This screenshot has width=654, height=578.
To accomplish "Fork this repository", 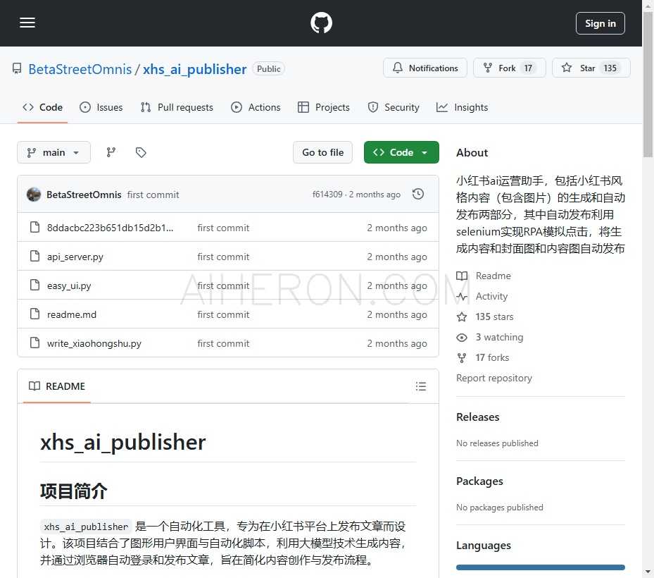I will point(509,68).
